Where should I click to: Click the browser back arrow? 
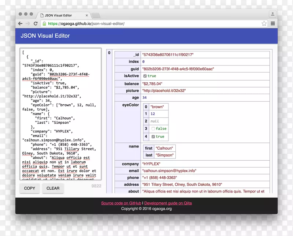point(21,23)
